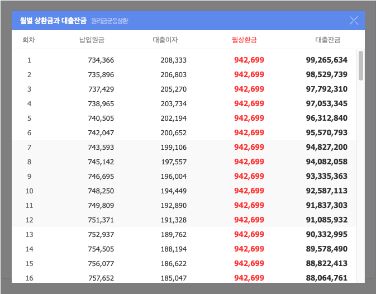Click the 납입원금 column header
The image size is (376, 294).
click(92, 40)
